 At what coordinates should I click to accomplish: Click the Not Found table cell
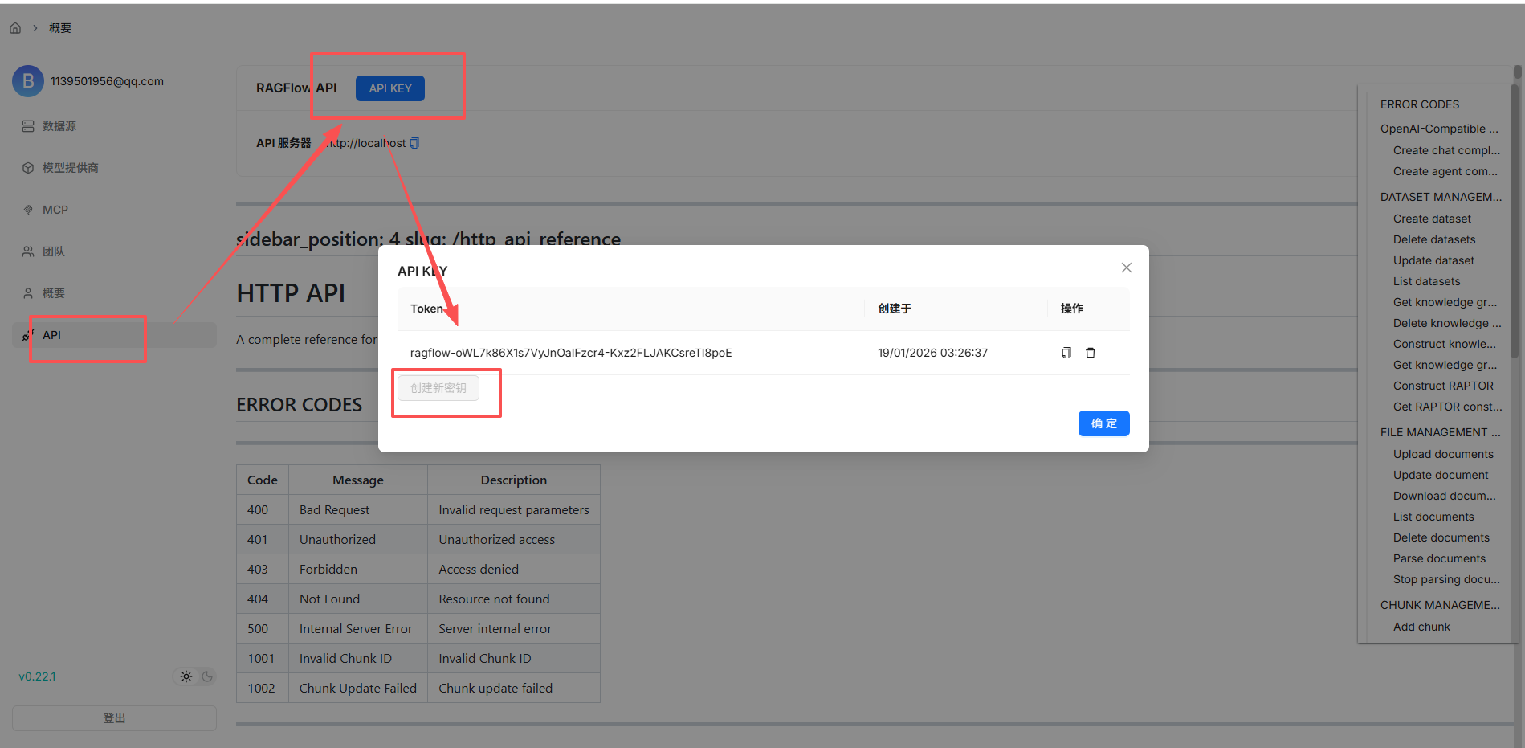pyautogui.click(x=358, y=599)
